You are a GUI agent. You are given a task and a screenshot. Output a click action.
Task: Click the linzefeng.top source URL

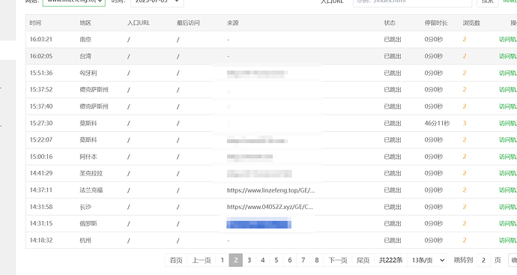pyautogui.click(x=270, y=190)
